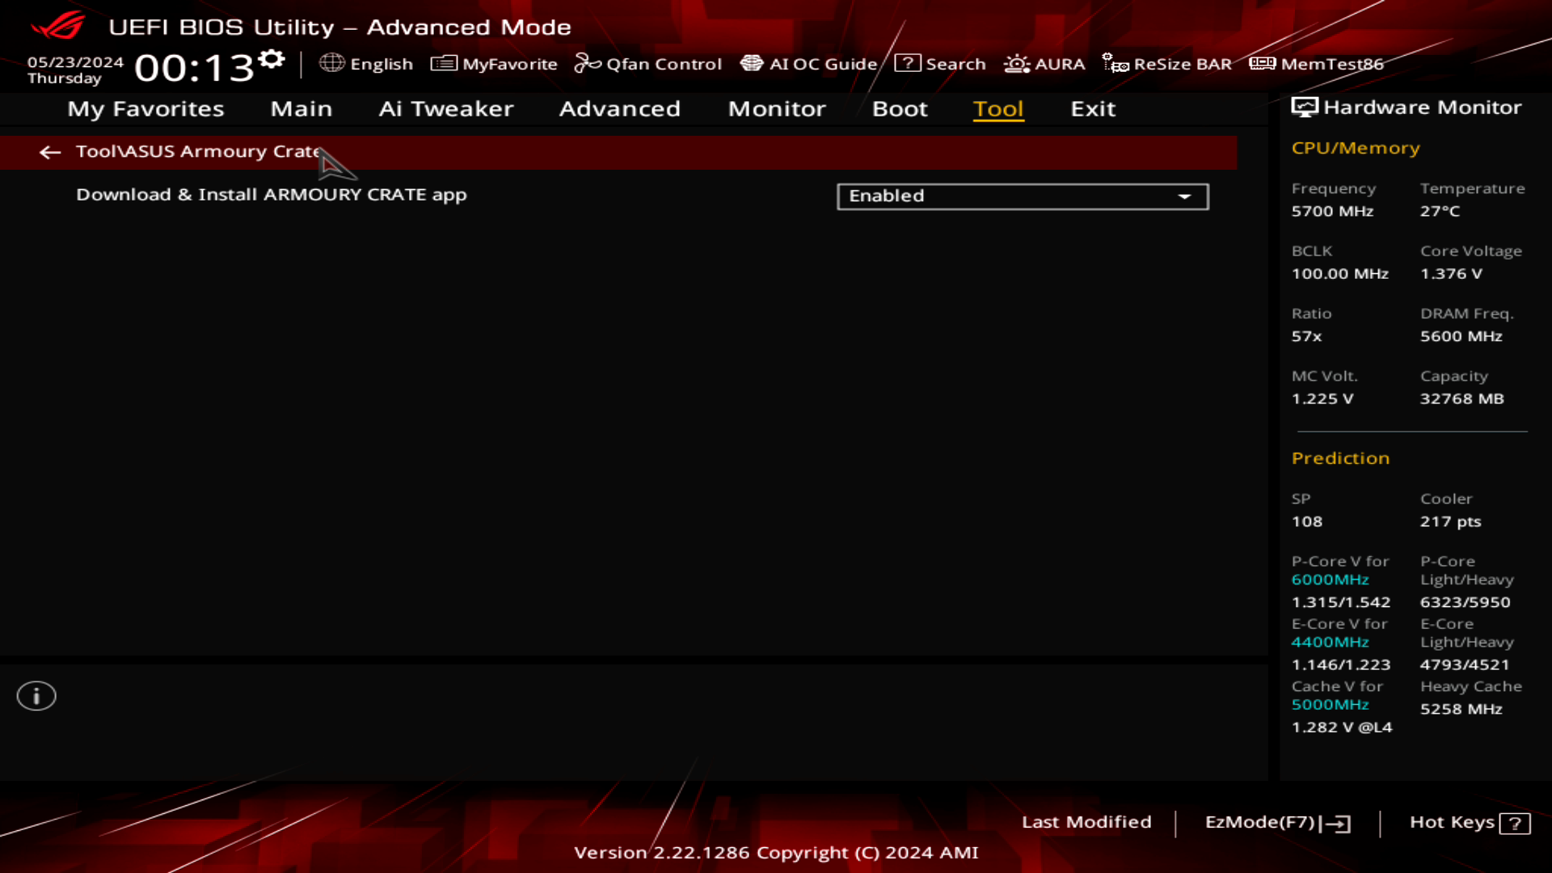This screenshot has width=1552, height=873.
Task: Open AURA lighting settings
Action: [1044, 64]
